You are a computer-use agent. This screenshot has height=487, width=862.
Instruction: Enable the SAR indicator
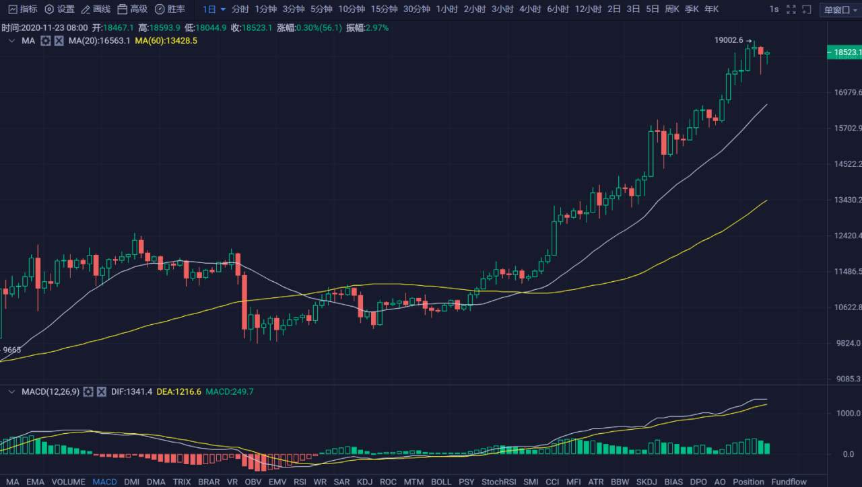pyautogui.click(x=341, y=482)
